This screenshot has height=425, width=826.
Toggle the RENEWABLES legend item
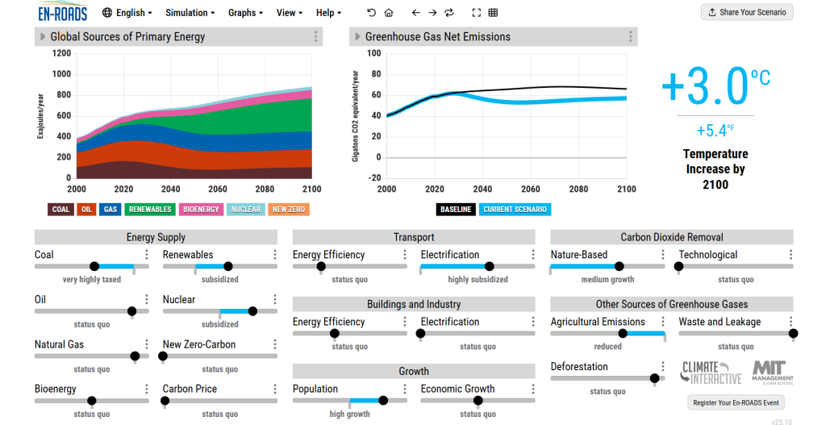(x=150, y=210)
